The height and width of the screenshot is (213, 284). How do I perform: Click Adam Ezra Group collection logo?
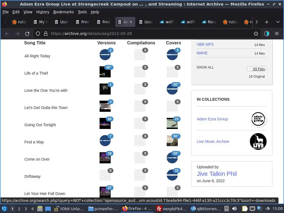(258, 119)
